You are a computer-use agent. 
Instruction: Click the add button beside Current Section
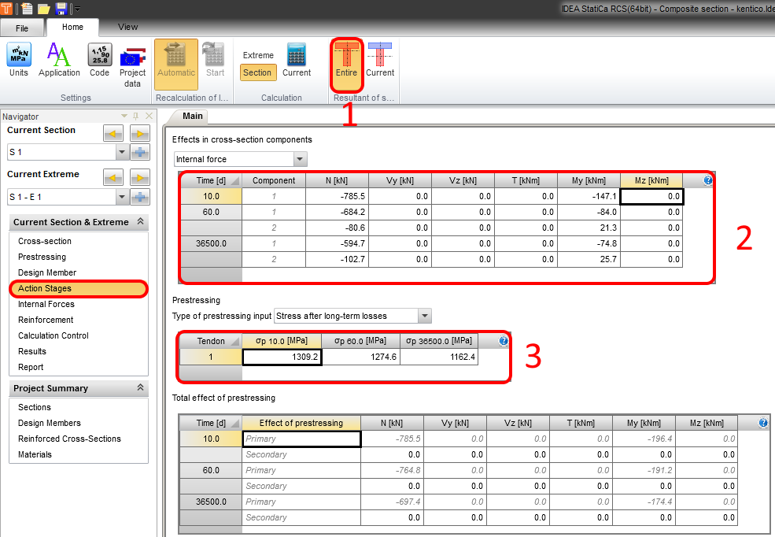pos(141,152)
